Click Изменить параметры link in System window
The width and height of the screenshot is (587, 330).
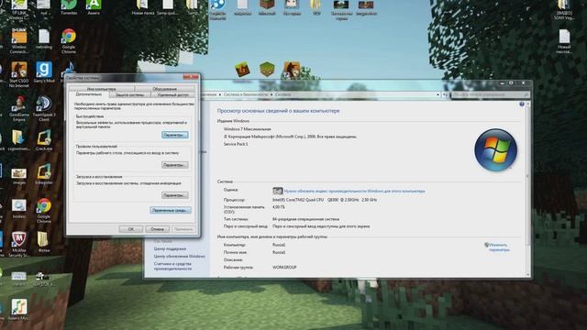click(499, 247)
